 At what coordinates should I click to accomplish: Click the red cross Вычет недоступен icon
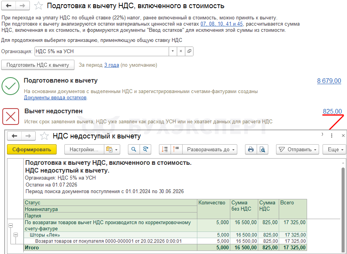(10, 117)
